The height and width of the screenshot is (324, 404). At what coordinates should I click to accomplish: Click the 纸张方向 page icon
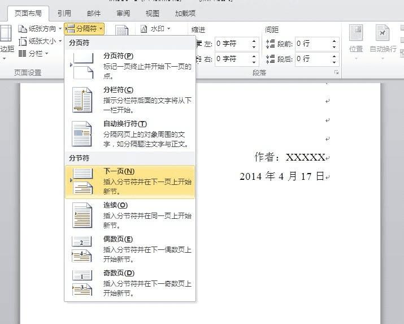(x=23, y=29)
